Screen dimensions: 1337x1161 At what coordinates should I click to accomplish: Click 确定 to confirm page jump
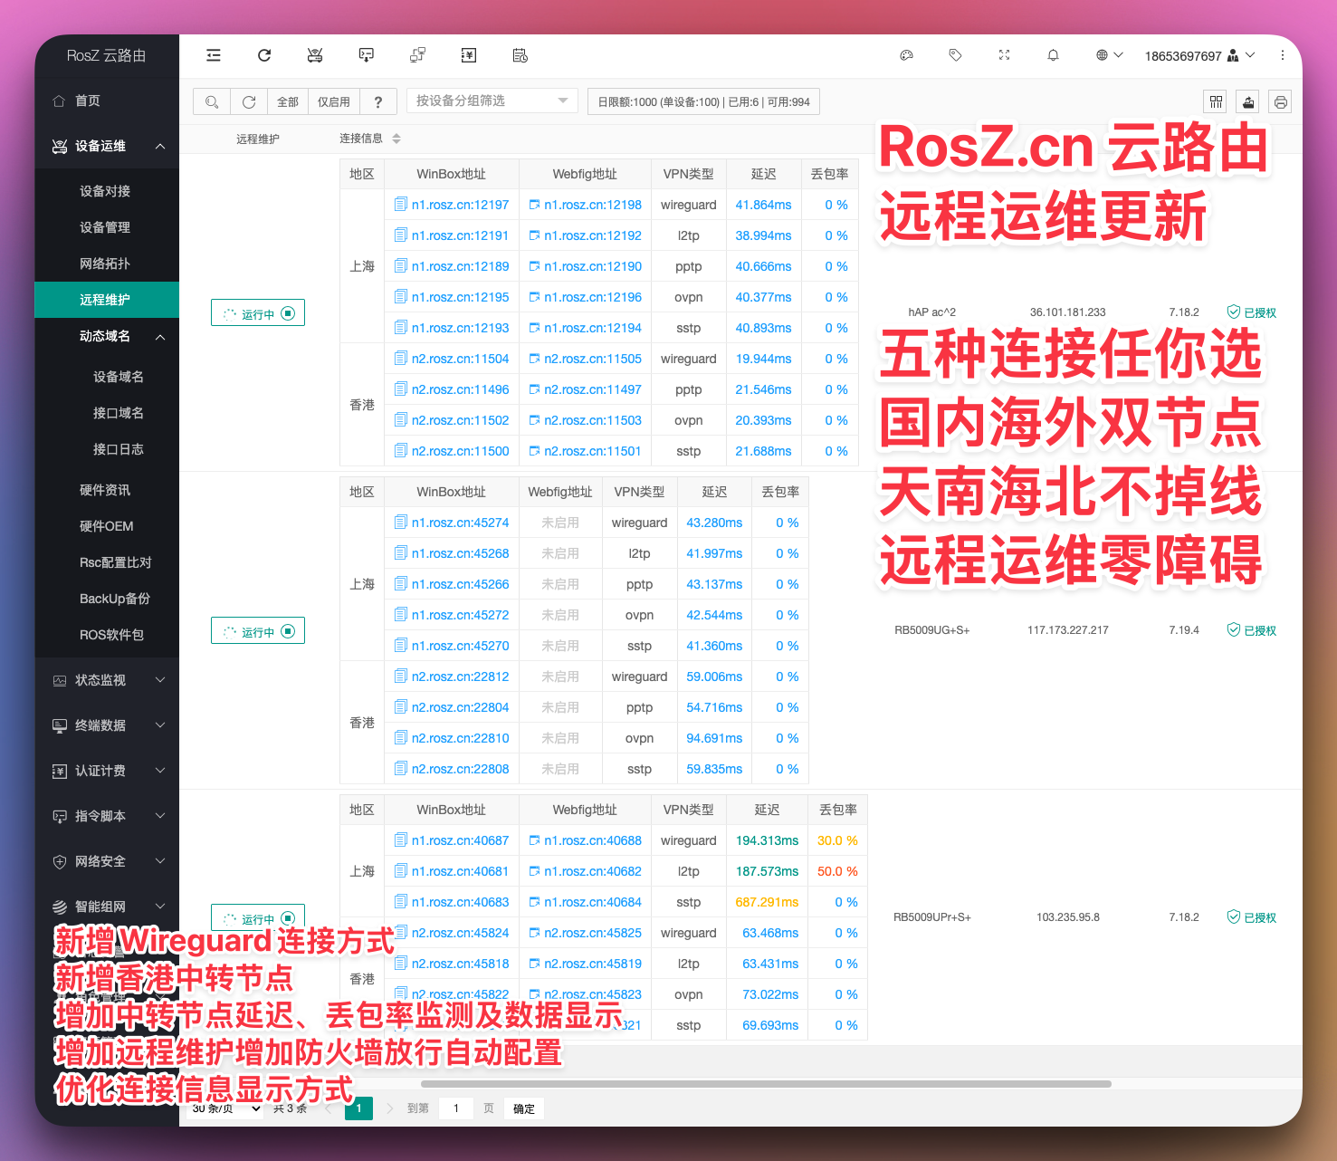524,1108
